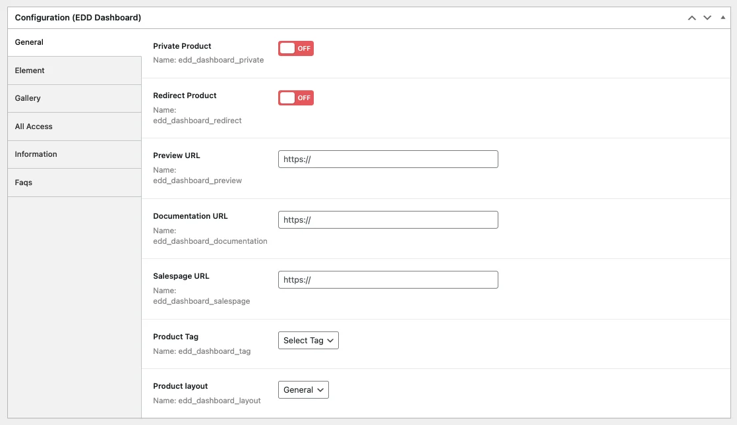The height and width of the screenshot is (425, 737).
Task: Click the edd_dashboard_private name text
Action: point(221,60)
